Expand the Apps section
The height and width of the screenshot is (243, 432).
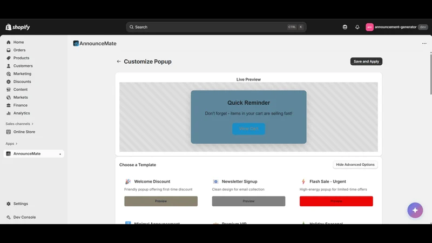point(11,144)
